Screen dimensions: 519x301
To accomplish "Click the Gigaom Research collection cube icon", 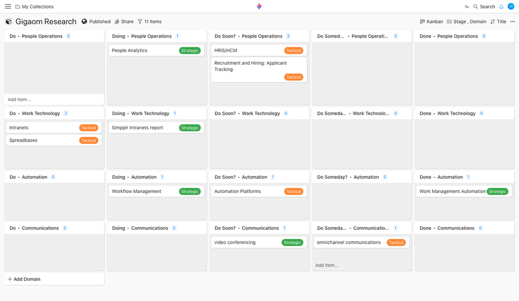I will [9, 21].
